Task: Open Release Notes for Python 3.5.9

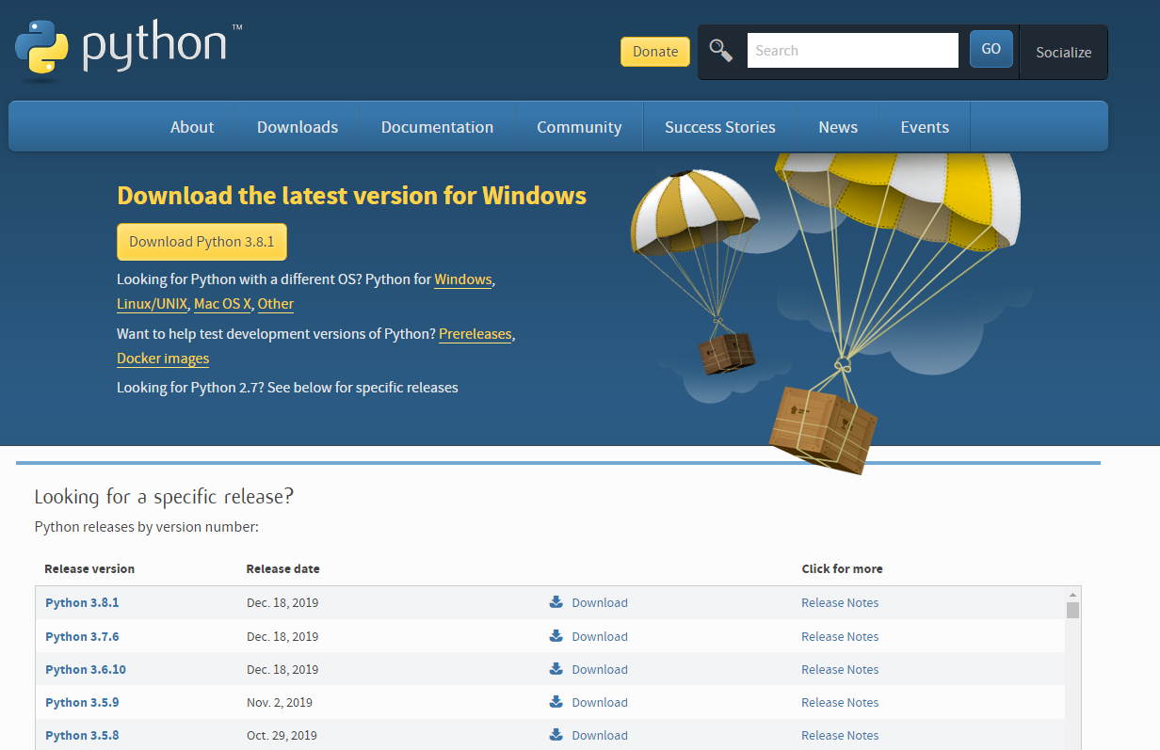Action: tap(840, 702)
